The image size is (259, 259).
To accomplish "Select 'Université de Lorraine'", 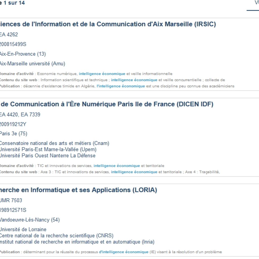I will [x=23, y=229].
